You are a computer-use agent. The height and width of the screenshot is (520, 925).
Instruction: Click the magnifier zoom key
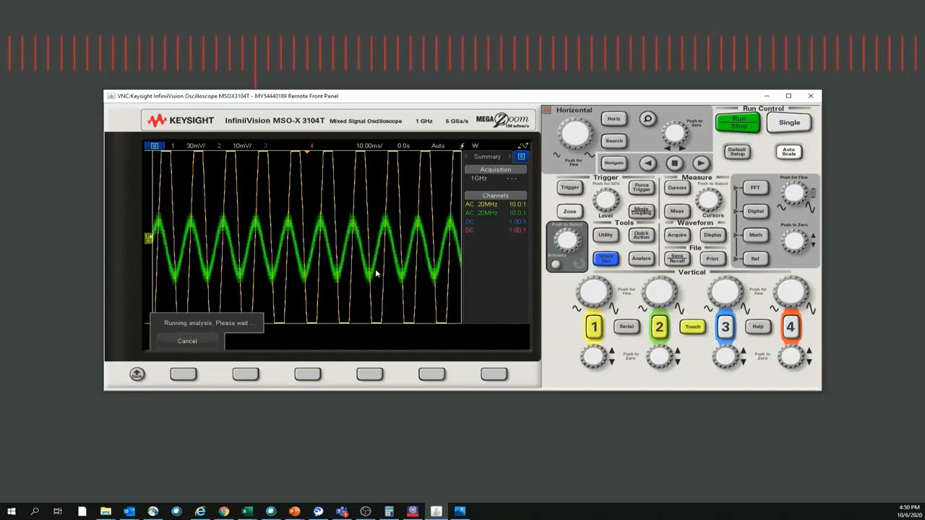(x=647, y=118)
